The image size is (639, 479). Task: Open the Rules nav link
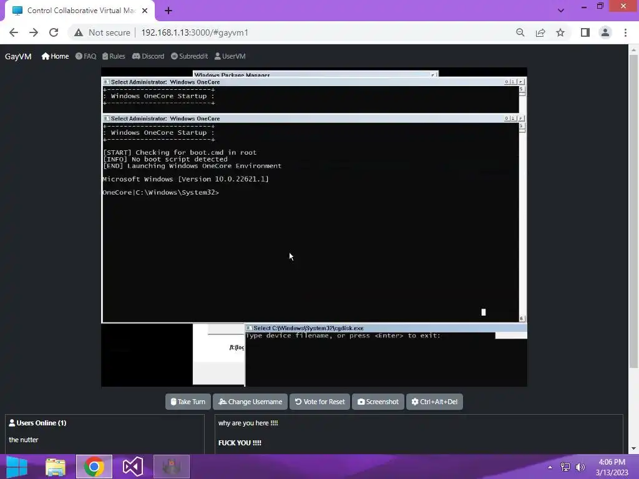tap(114, 56)
